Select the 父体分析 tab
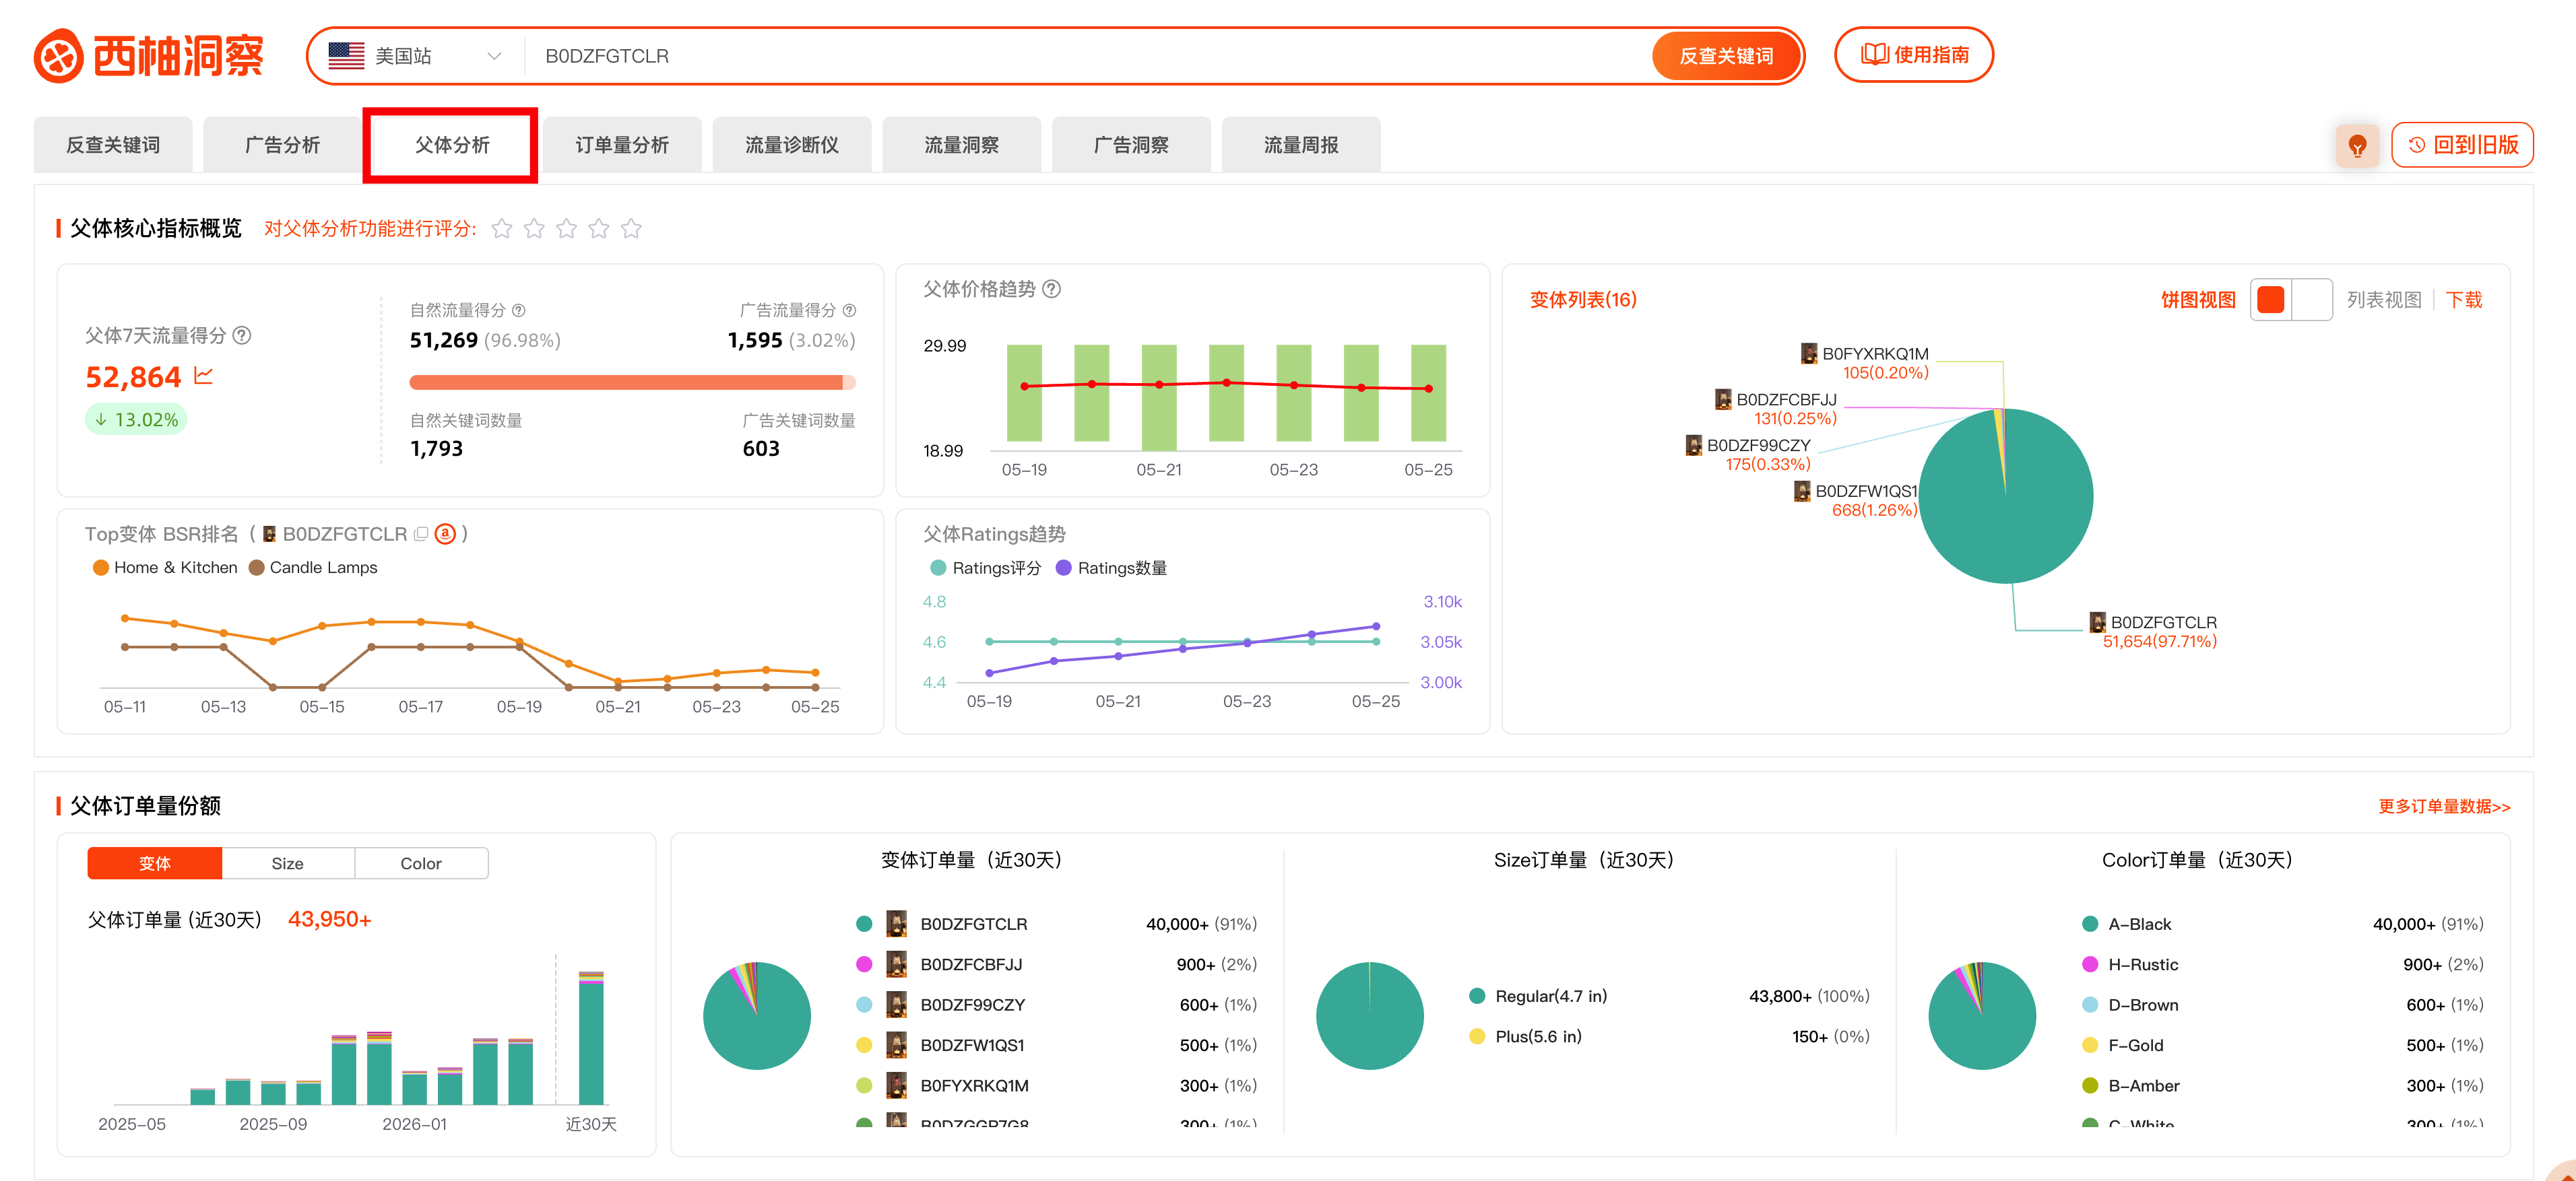This screenshot has width=2576, height=1181. [452, 145]
